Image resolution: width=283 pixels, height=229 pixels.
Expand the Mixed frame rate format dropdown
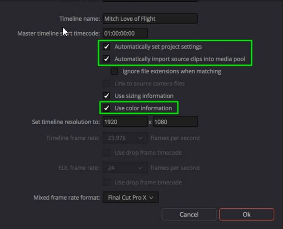click(x=131, y=198)
